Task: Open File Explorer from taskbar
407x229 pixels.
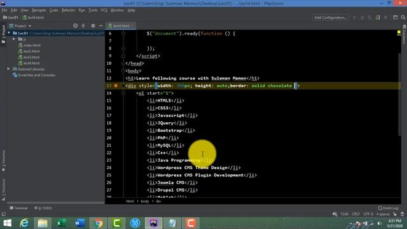Action: [43, 223]
